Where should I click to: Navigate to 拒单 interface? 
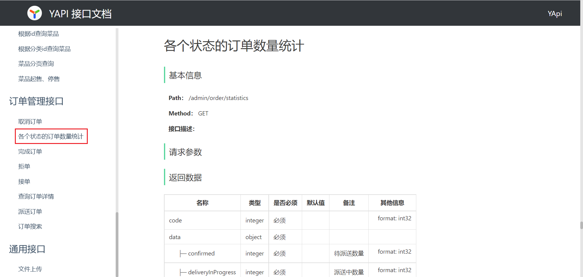coord(24,166)
